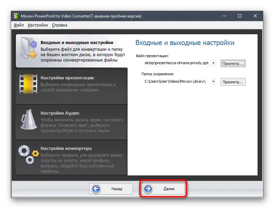Open the Файл menu
Screen dimensions: 274x209
tap(18, 25)
